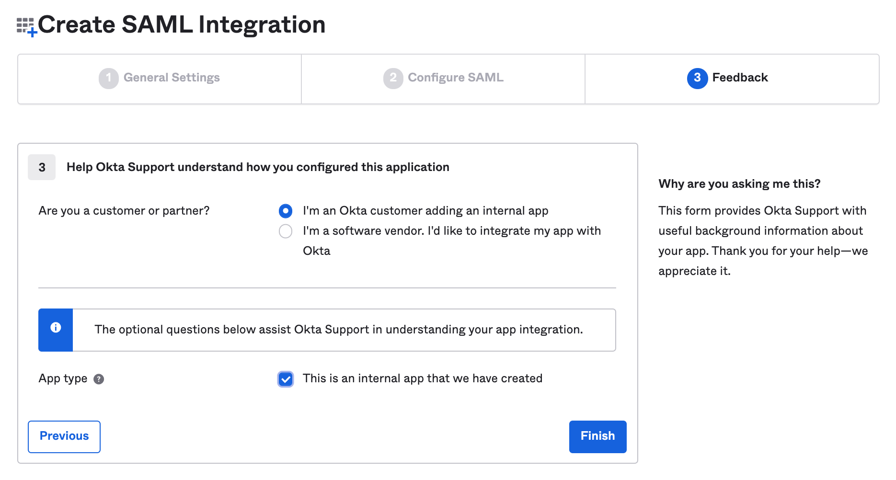896x480 pixels.
Task: Open the App type help tooltip icon
Action: tap(99, 379)
